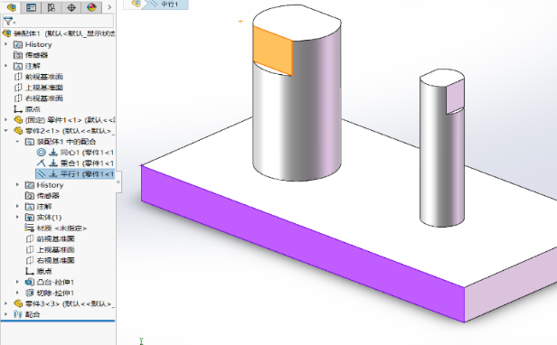The image size is (557, 345).
Task: Select the highlighted 平行1 parallel mate
Action: [x=75, y=174]
